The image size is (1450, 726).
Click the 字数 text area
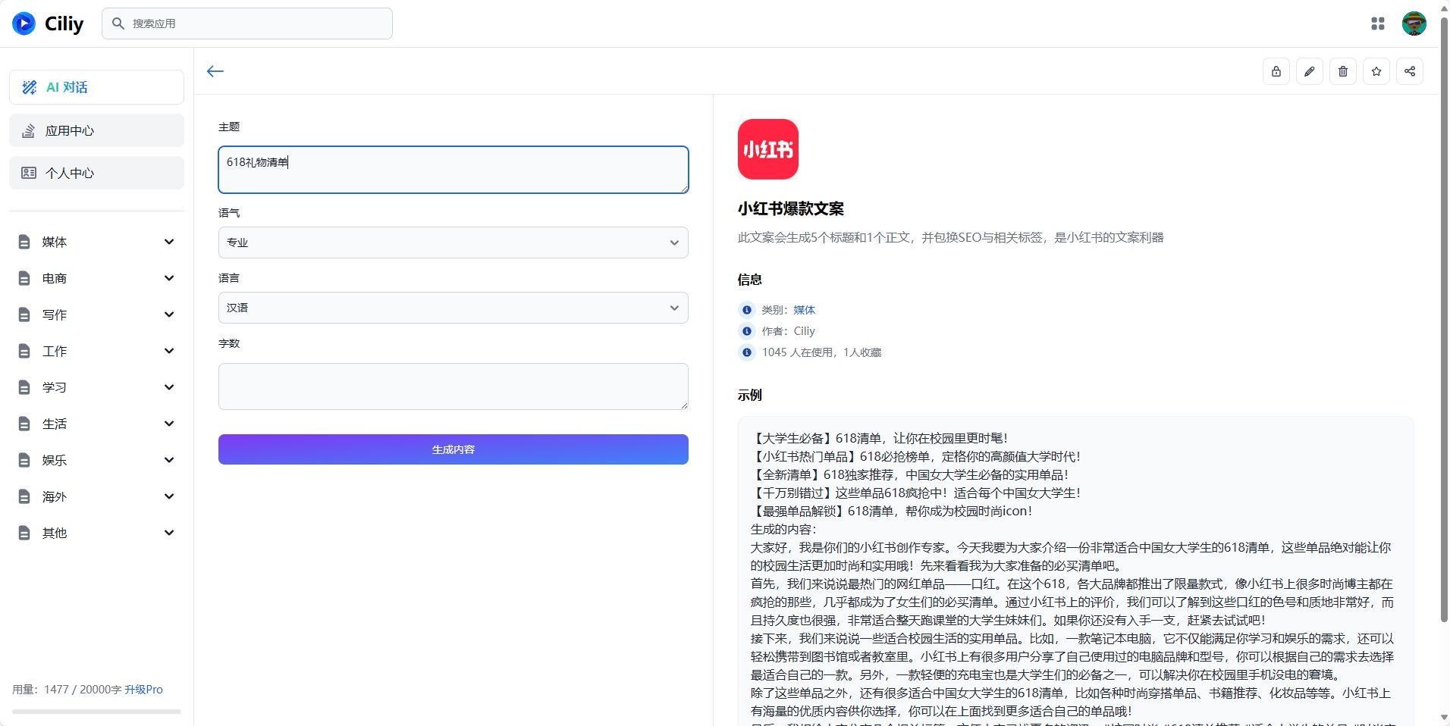point(454,386)
